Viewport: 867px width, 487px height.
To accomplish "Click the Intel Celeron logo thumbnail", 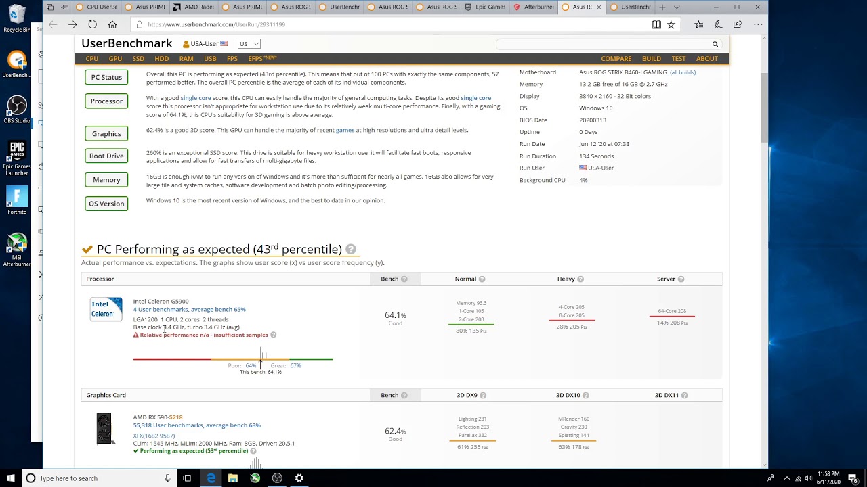I will [106, 309].
